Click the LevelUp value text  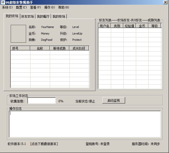(77, 33)
